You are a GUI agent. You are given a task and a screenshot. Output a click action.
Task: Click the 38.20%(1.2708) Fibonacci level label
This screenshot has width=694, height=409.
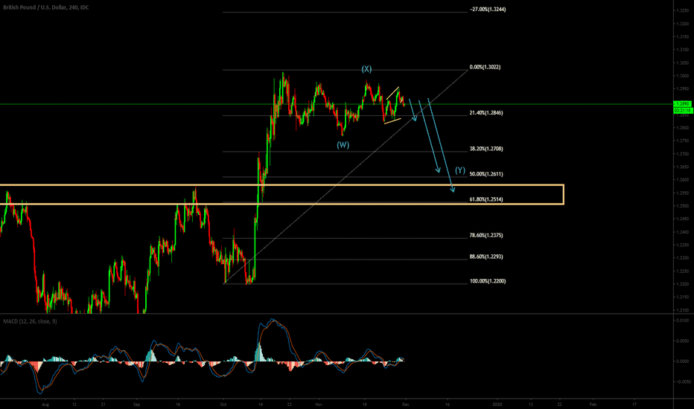(489, 148)
